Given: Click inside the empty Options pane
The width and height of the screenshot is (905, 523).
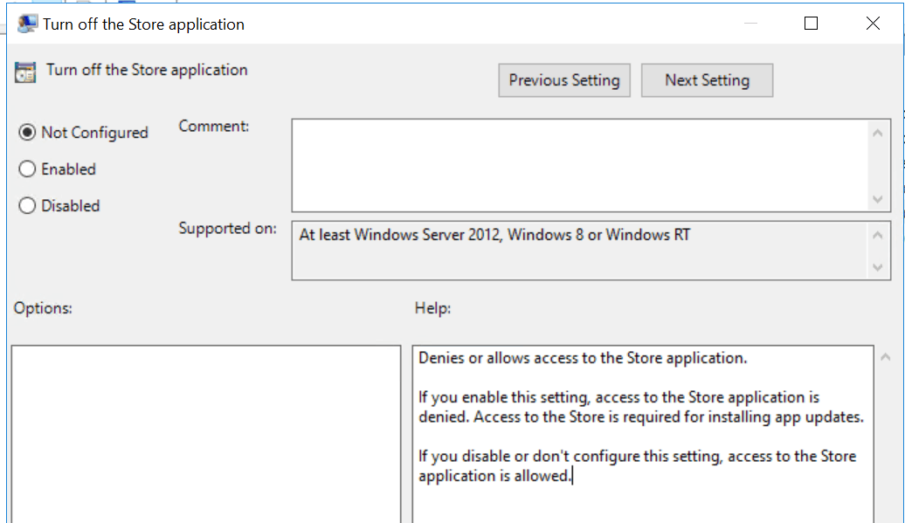Looking at the screenshot, I should (205, 433).
